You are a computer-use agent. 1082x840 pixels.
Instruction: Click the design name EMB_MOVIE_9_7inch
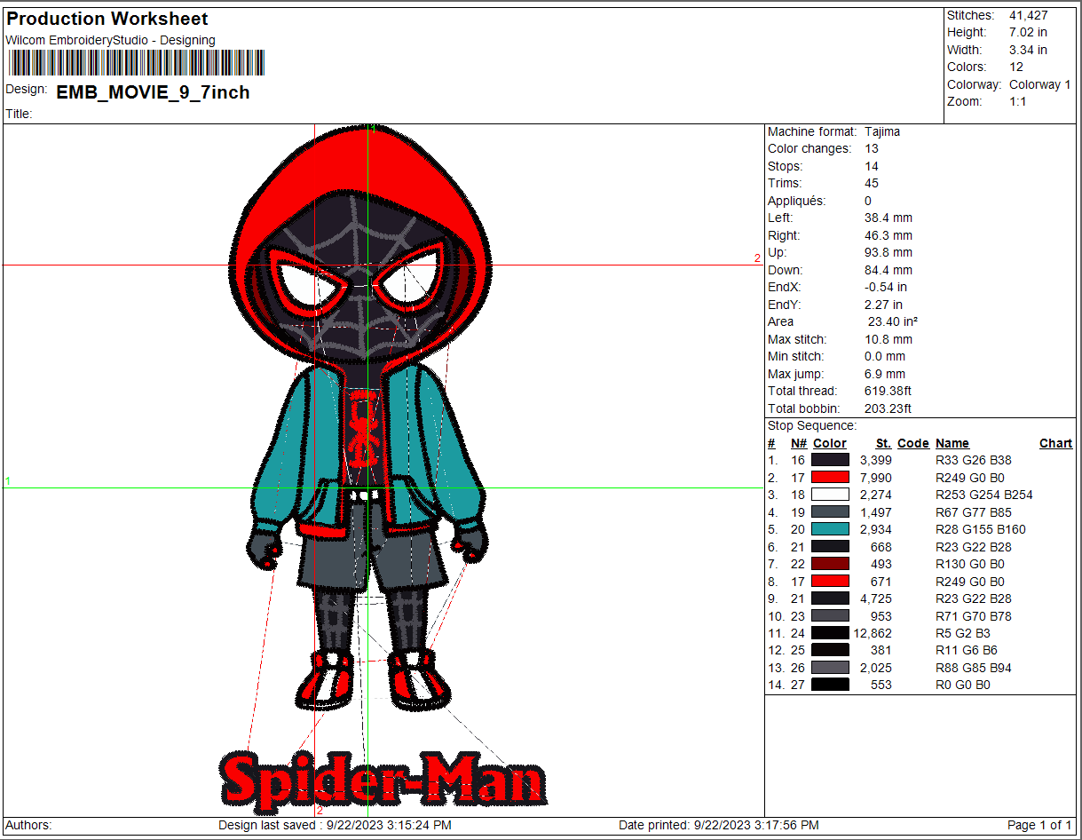click(x=153, y=92)
